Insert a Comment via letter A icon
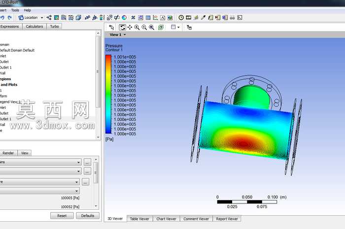Viewport: 345px width, 229px height. click(163, 18)
